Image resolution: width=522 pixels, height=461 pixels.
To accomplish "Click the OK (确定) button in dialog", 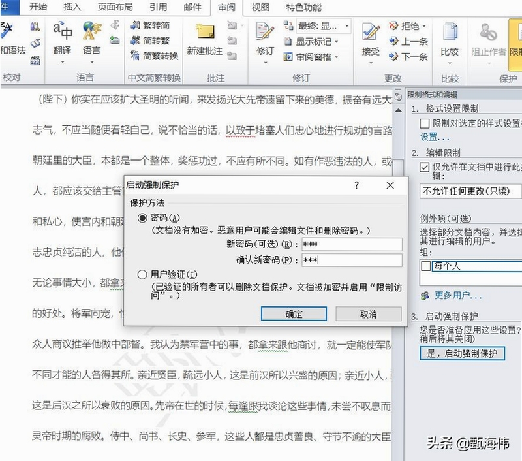I will [294, 314].
